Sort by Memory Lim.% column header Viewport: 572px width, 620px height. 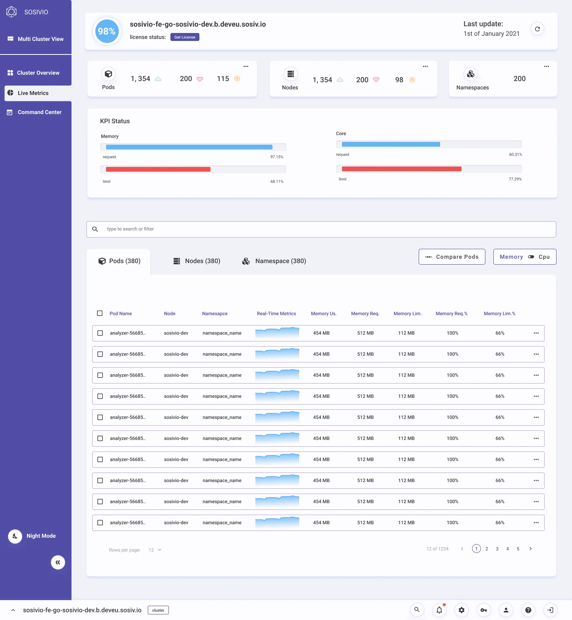pos(499,314)
